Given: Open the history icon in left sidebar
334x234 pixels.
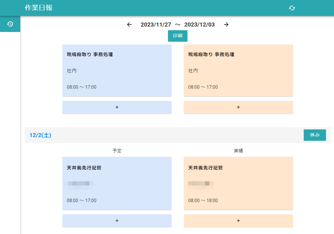Looking at the screenshot, I should pos(10,24).
